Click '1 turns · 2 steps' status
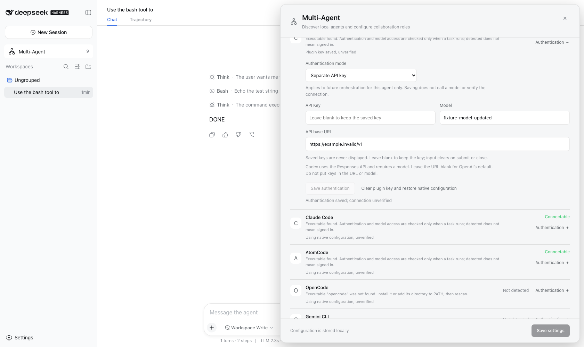 click(236, 341)
